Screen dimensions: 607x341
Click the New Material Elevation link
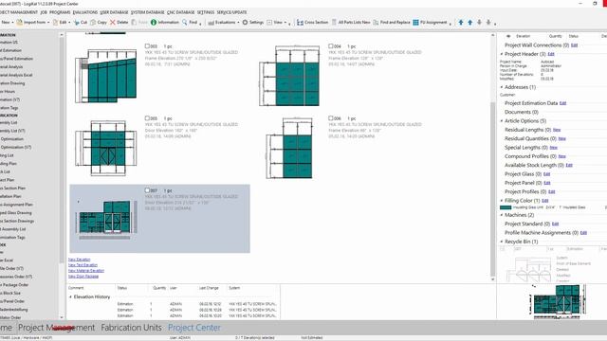(x=86, y=271)
